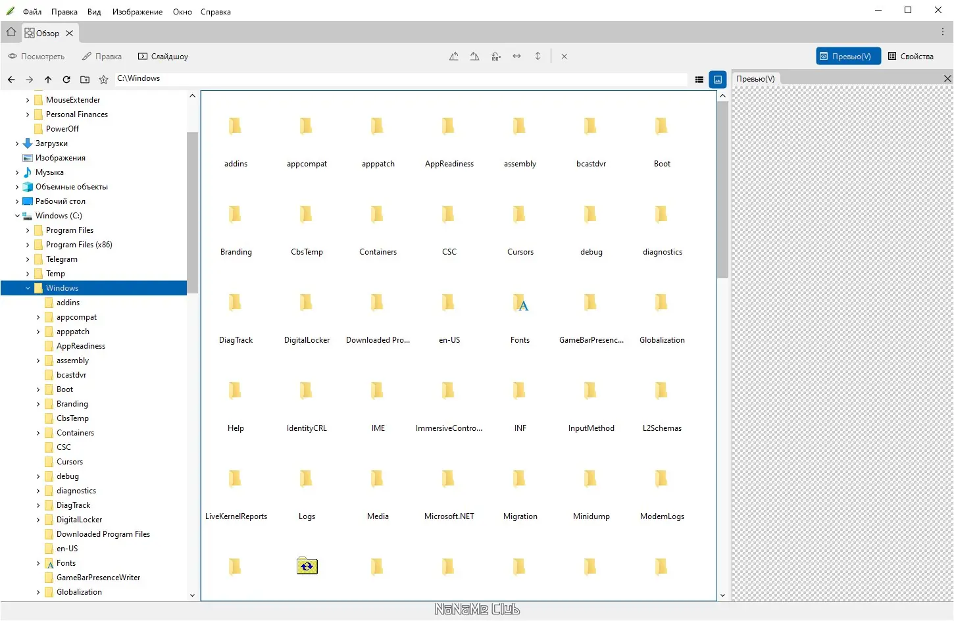Rotate the image right
Screen dimensions: 954x621
click(x=475, y=57)
